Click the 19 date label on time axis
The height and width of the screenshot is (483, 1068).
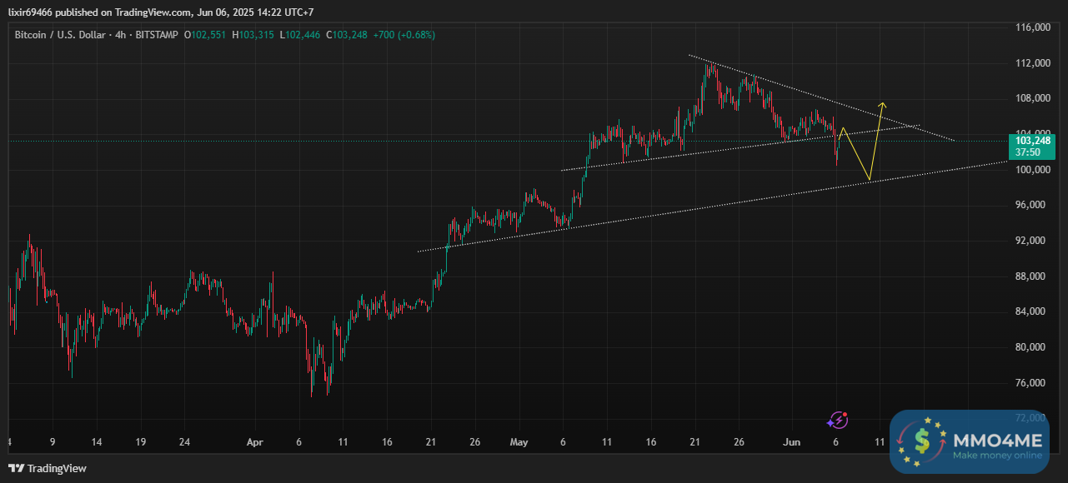click(140, 443)
